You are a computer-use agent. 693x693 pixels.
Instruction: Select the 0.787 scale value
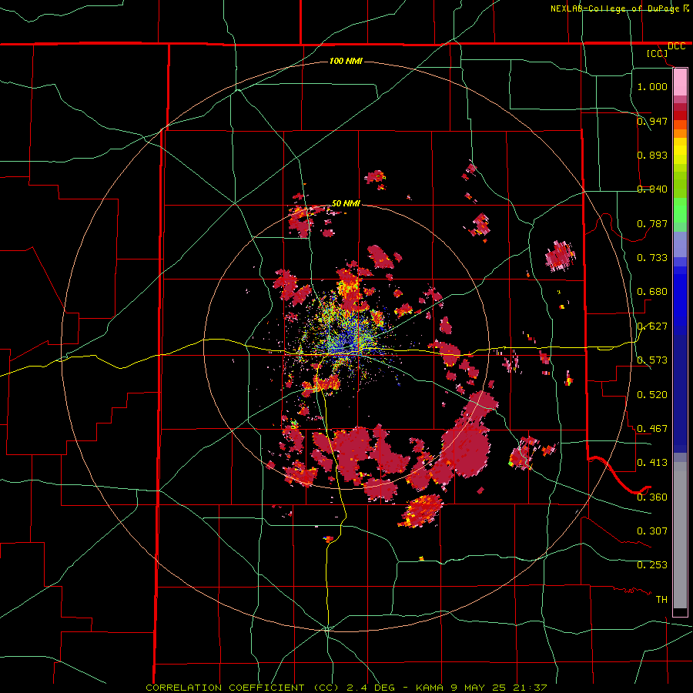[652, 223]
